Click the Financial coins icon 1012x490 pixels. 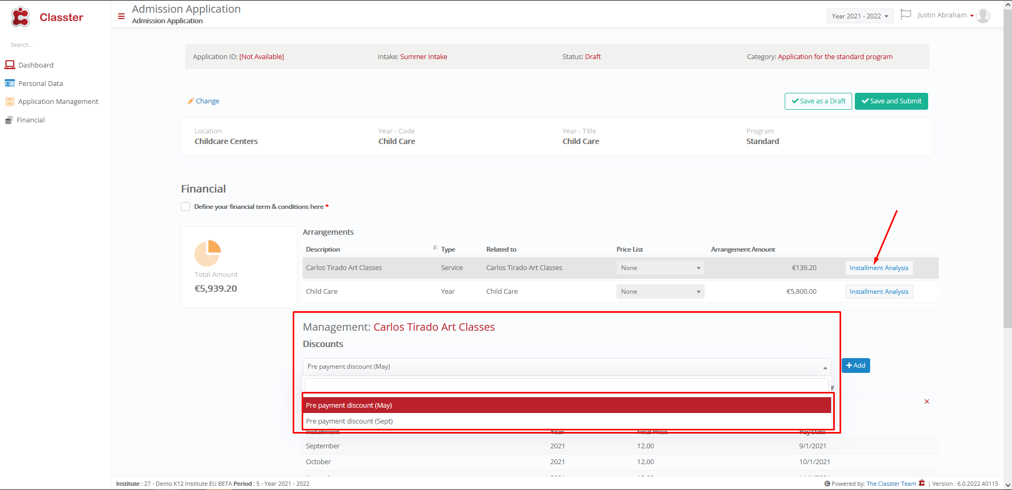pos(8,120)
